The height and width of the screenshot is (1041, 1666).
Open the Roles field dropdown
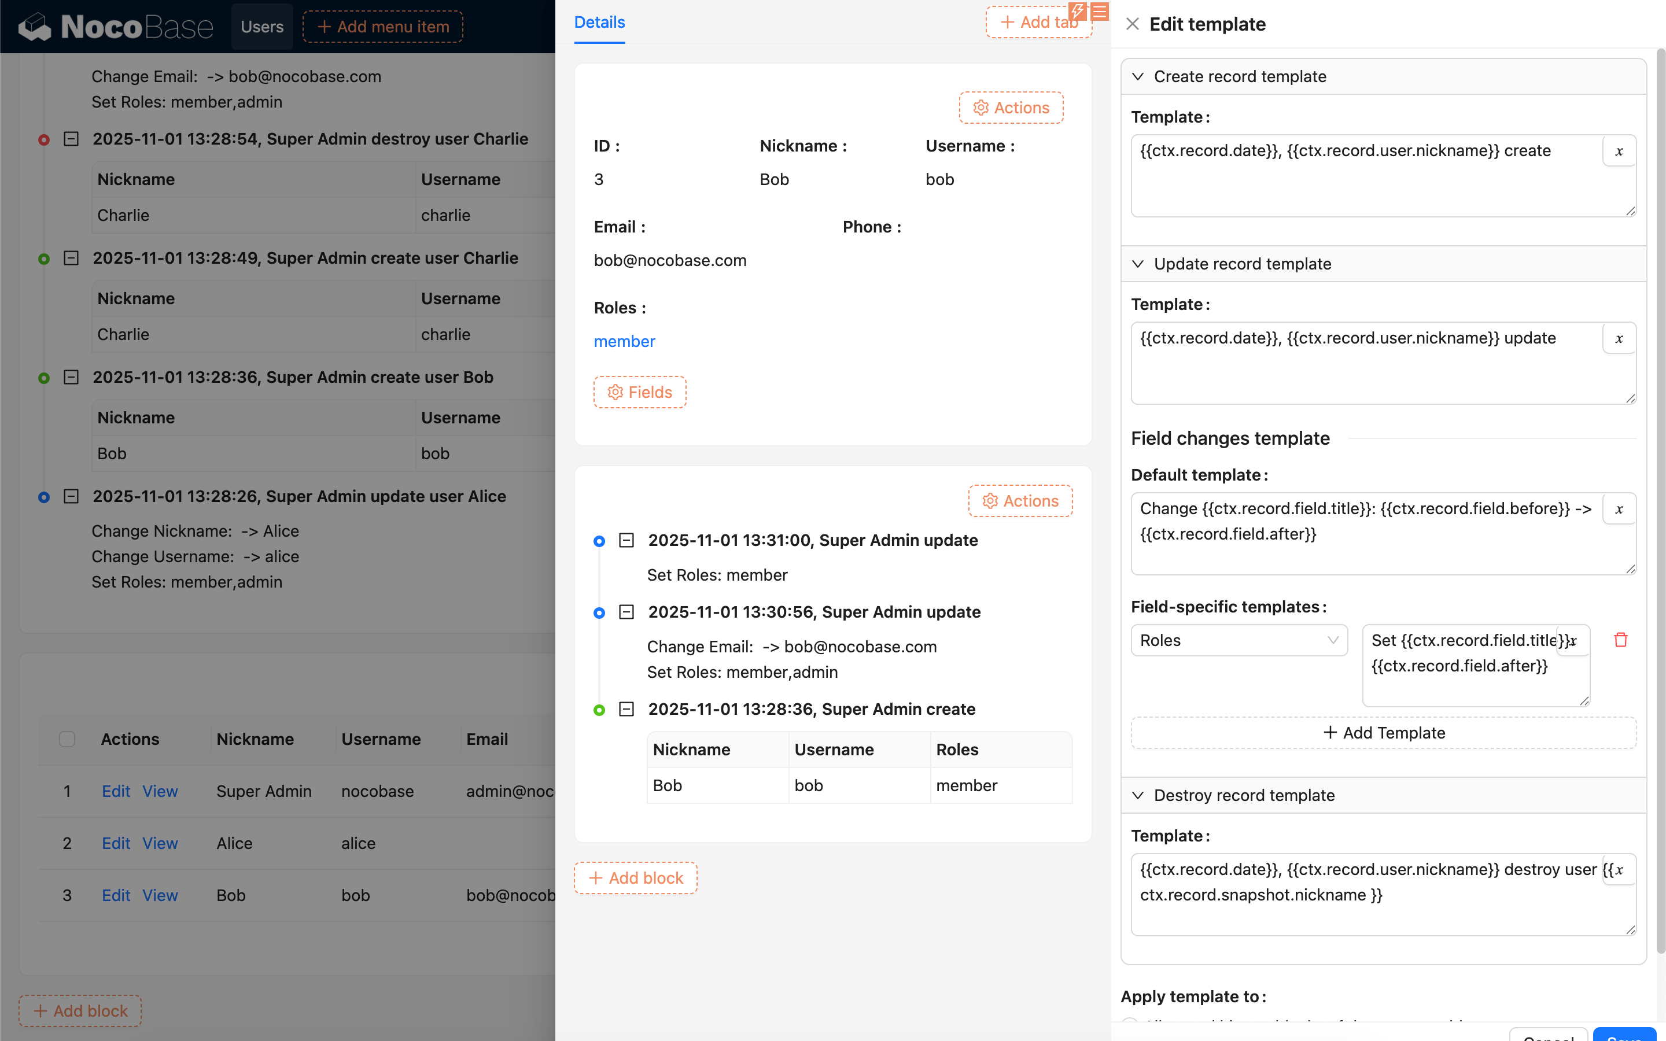click(x=1239, y=640)
